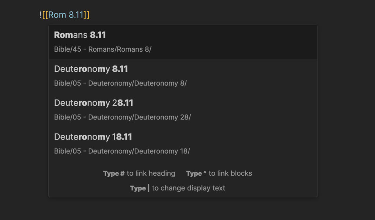Click the pipe symbol in the hint
This screenshot has height=220, width=375.
(149, 188)
